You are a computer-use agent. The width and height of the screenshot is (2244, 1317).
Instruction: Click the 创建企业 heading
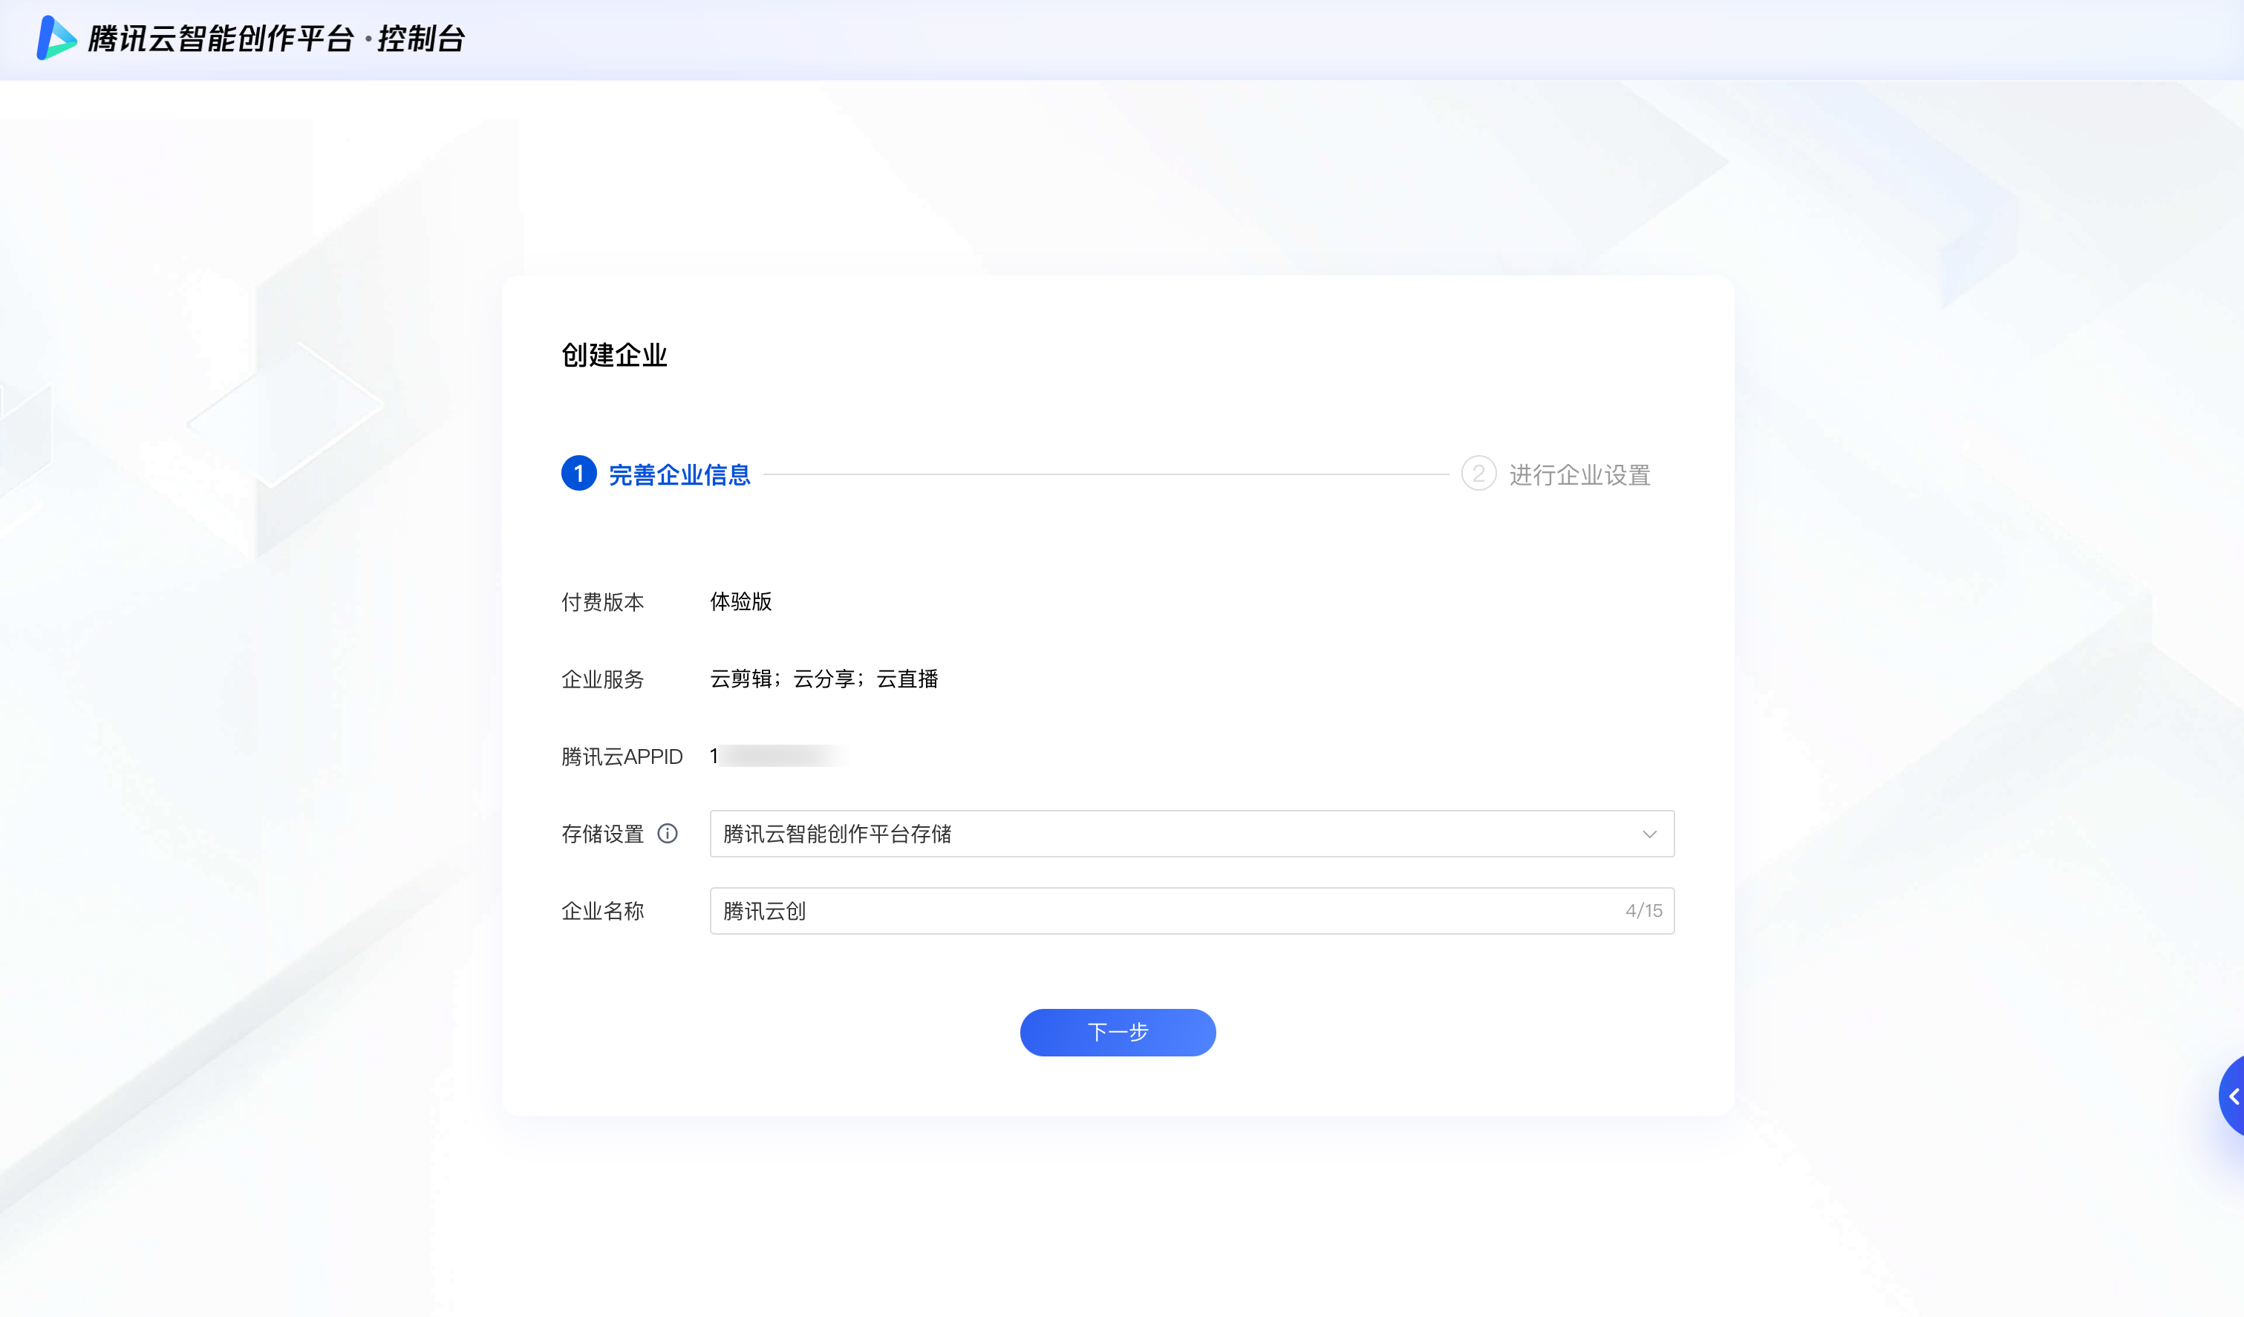click(613, 356)
